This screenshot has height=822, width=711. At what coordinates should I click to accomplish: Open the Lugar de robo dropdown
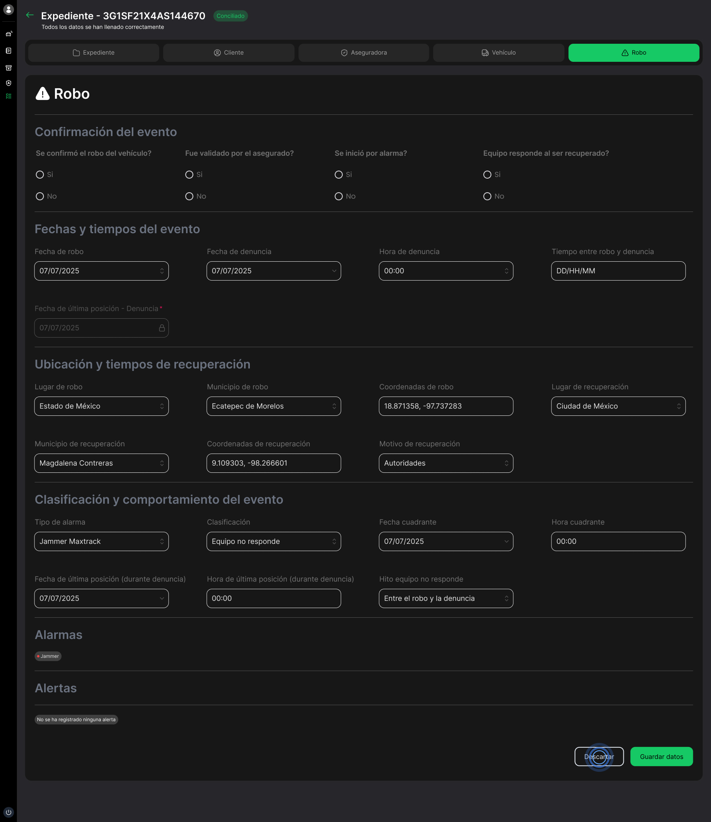click(x=101, y=406)
